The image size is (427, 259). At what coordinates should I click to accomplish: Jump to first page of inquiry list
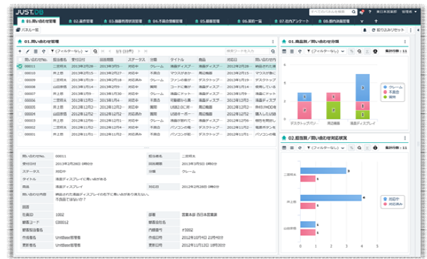point(102,51)
